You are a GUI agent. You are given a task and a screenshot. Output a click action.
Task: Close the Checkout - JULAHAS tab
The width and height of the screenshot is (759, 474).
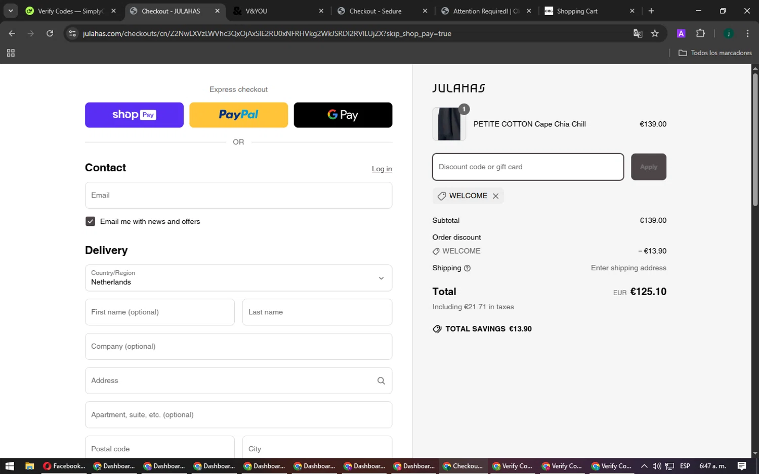[218, 11]
